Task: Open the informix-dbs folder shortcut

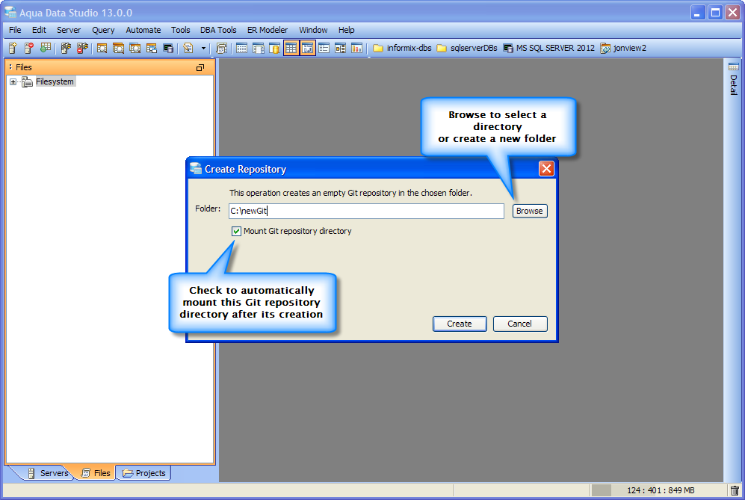Action: pos(402,48)
